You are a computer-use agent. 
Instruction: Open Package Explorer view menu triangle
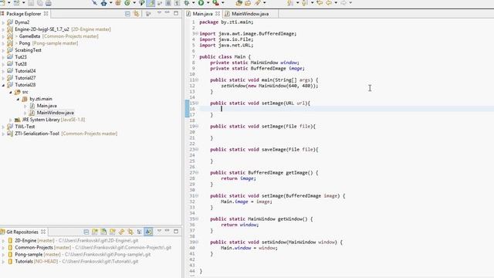[x=159, y=13]
